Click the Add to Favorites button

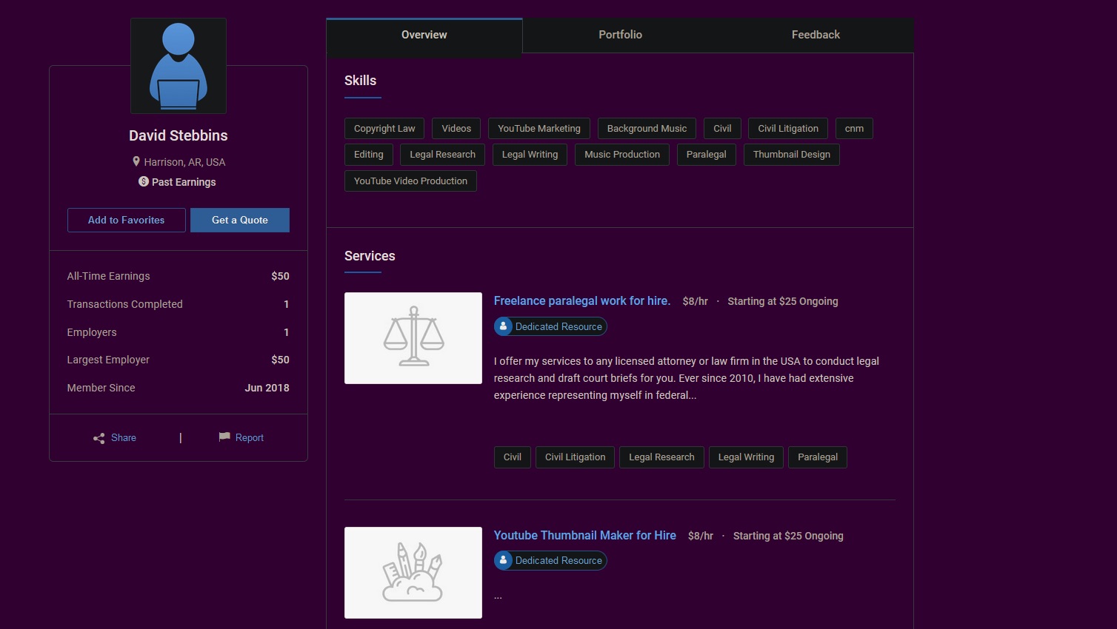[x=127, y=220]
